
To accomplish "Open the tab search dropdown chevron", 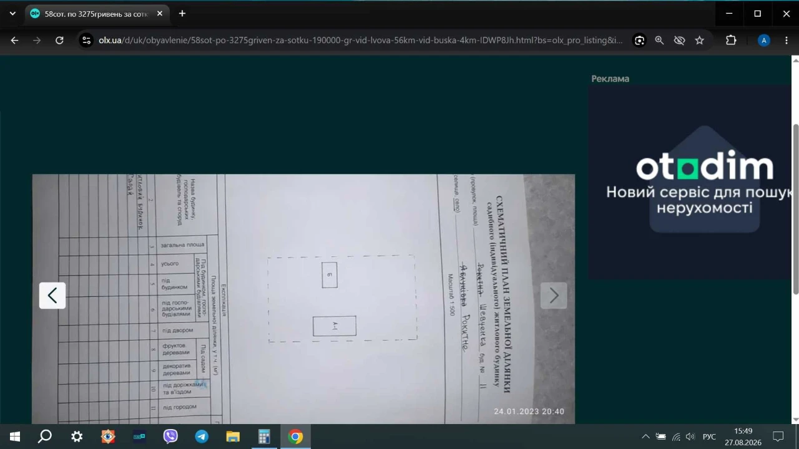I will point(12,13).
